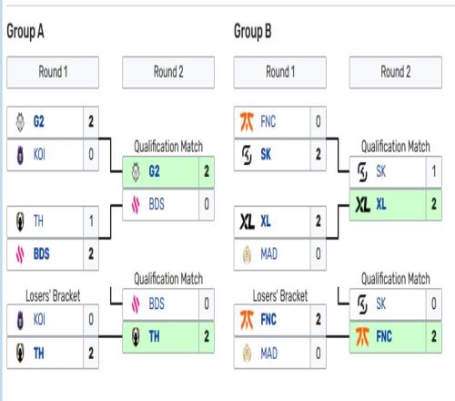Click G2 logo in Group A Round 1

pyautogui.click(x=20, y=122)
